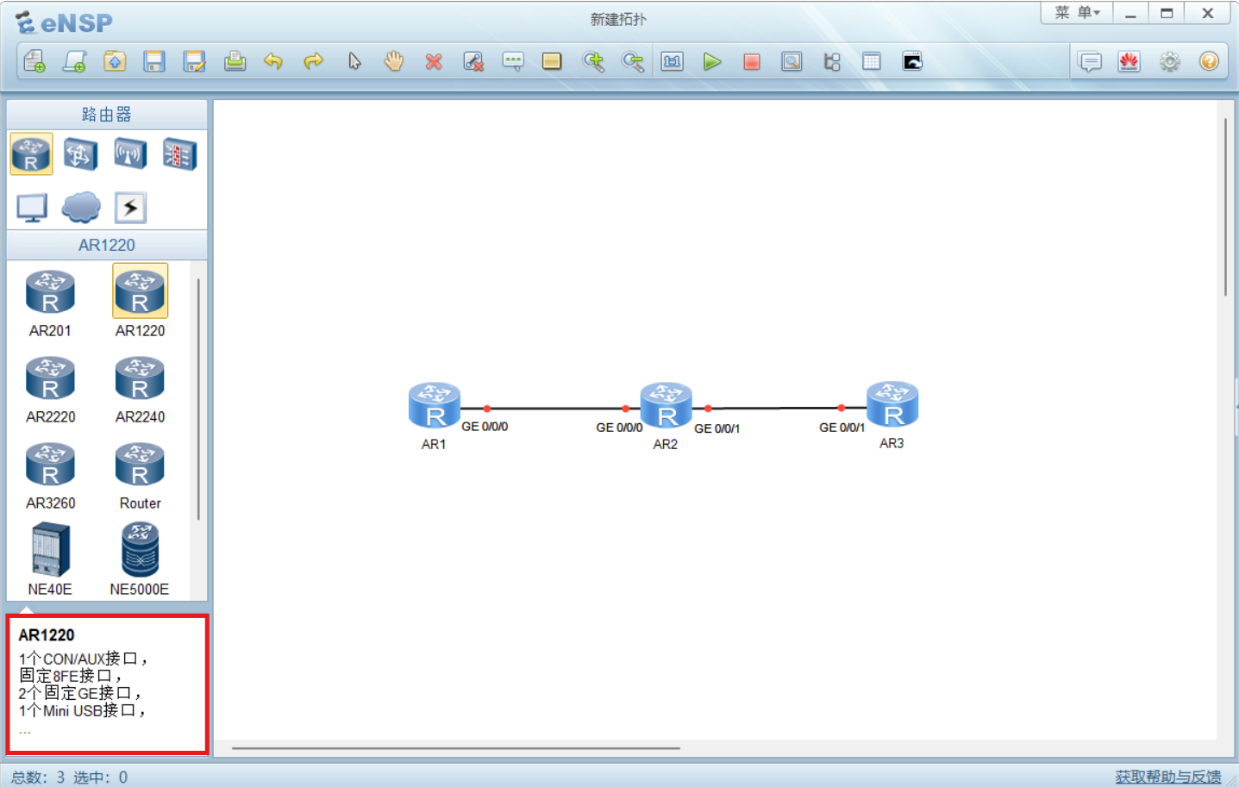This screenshot has width=1239, height=787.
Task: Zoom in on the topology canvas
Action: click(593, 61)
